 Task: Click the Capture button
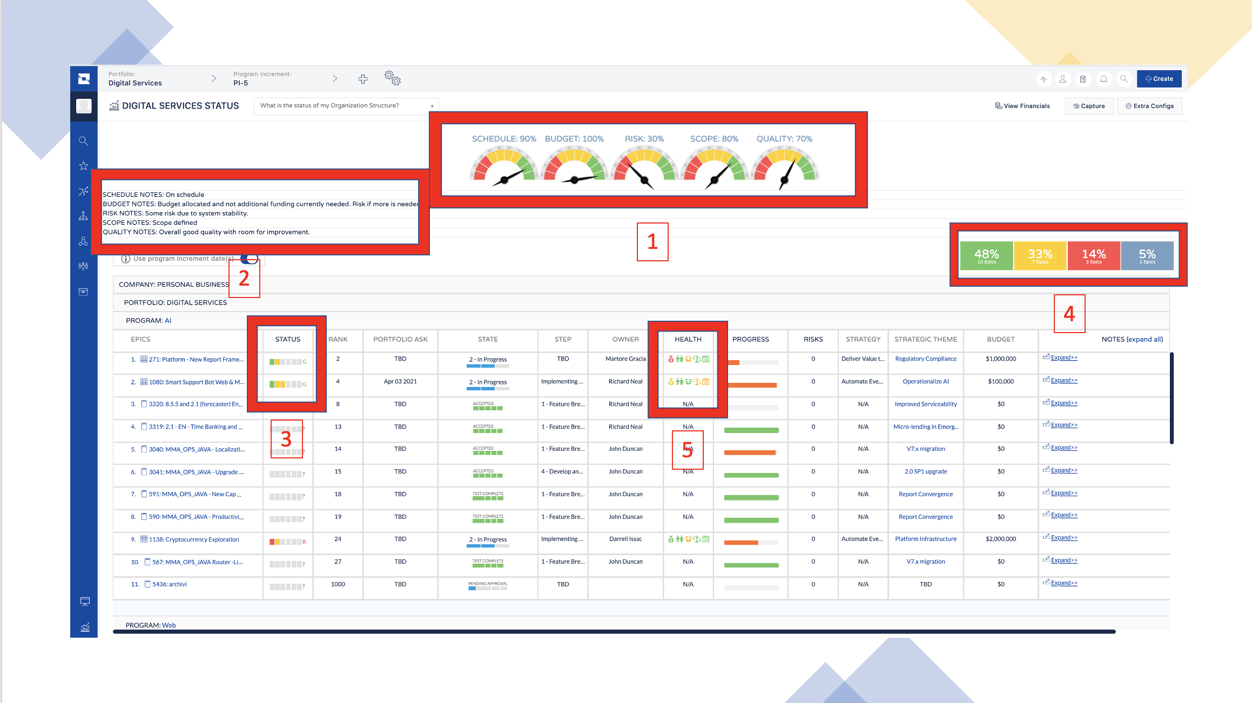tap(1089, 106)
